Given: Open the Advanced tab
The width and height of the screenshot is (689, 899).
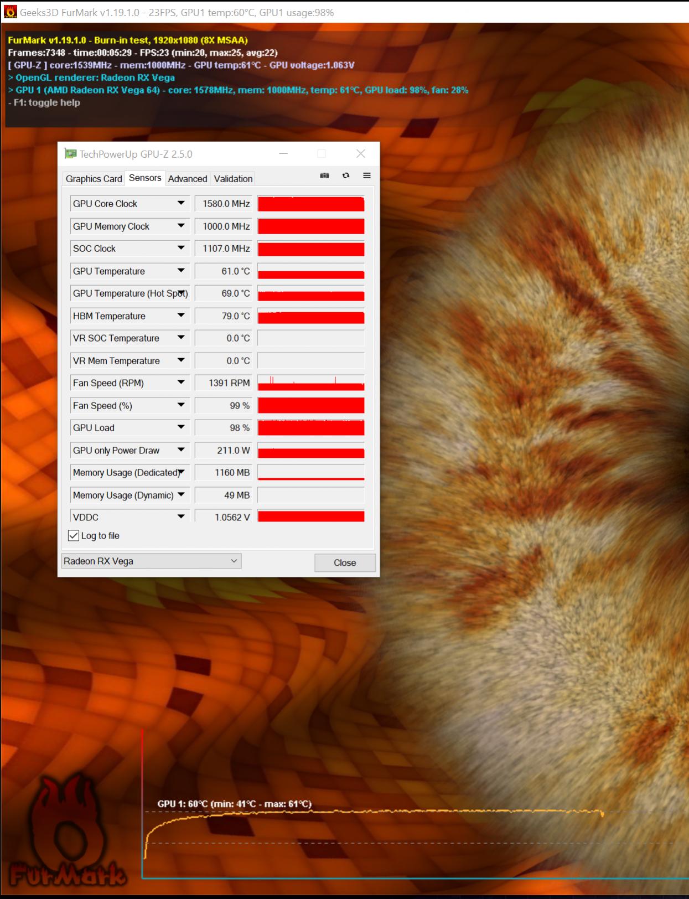Looking at the screenshot, I should click(x=188, y=179).
